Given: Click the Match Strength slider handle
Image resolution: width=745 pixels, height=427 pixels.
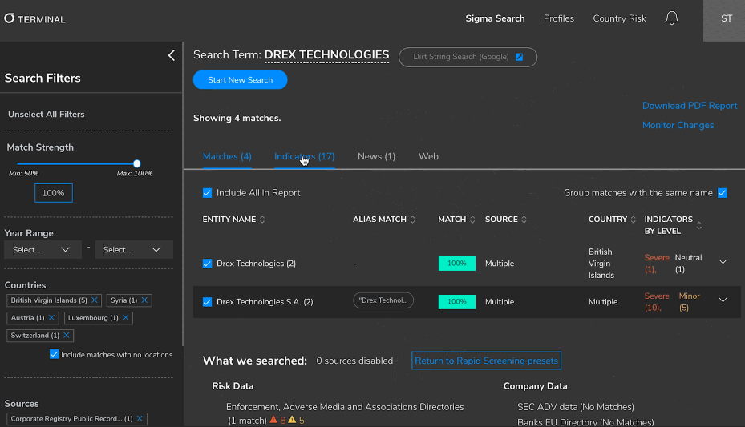Looking at the screenshot, I should 137,163.
